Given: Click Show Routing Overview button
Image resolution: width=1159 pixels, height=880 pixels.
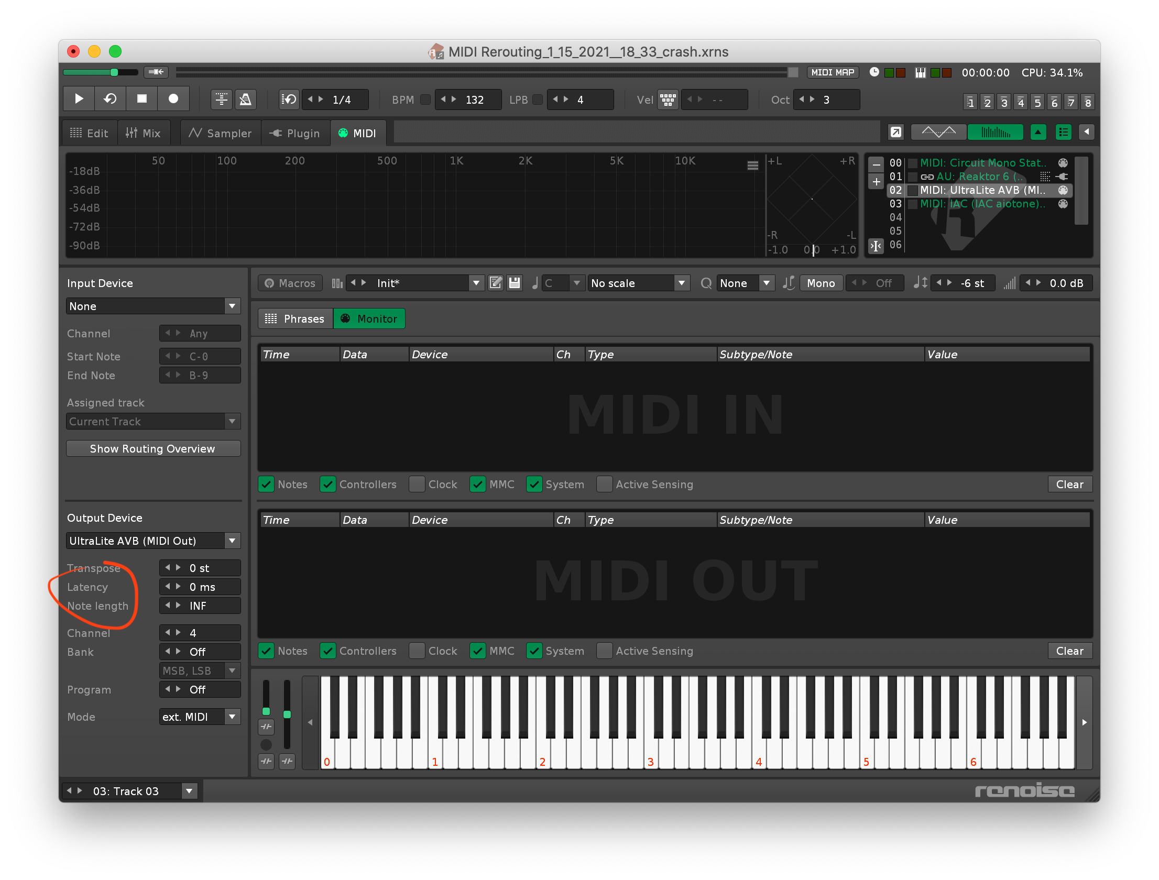Looking at the screenshot, I should [152, 449].
